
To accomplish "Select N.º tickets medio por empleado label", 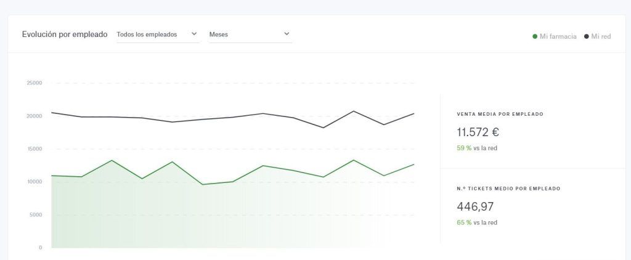I will 508,189.
